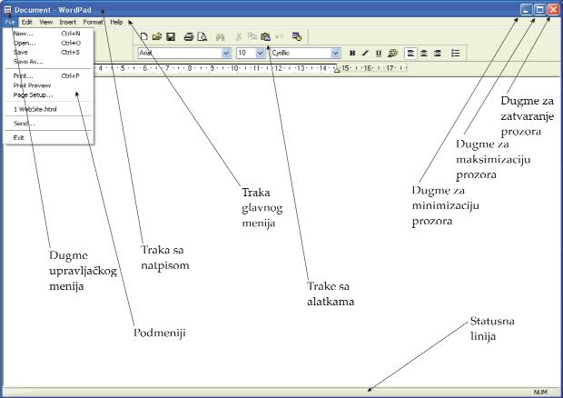Click the New document toolbar icon
This screenshot has height=398, width=563.
144,36
